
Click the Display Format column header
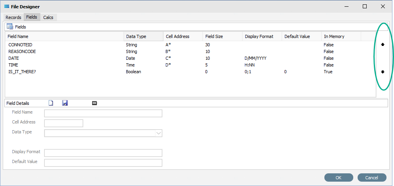click(x=262, y=36)
